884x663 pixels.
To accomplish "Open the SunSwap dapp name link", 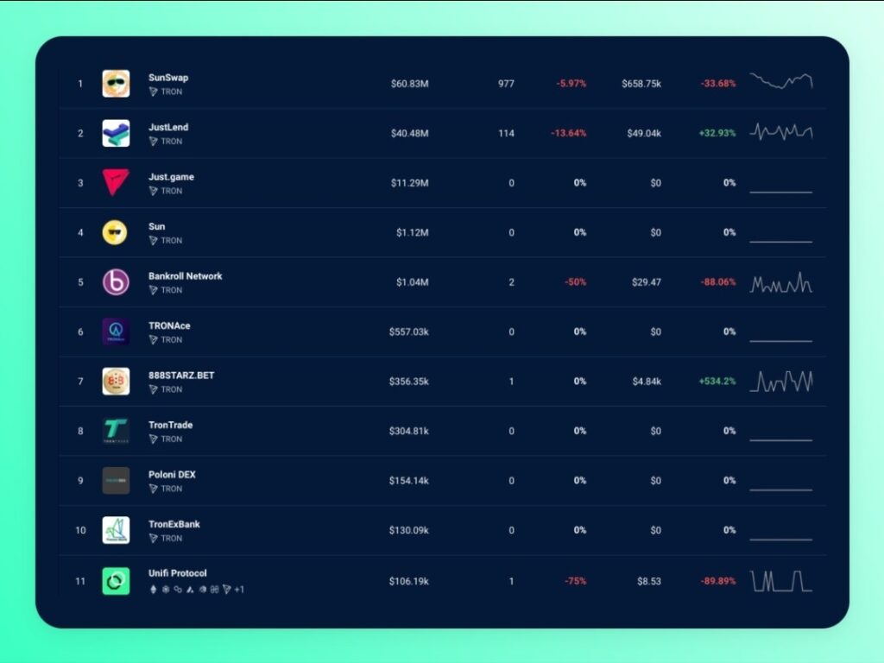I will pyautogui.click(x=168, y=77).
